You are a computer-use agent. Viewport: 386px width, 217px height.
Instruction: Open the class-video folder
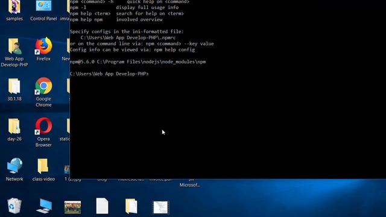pyautogui.click(x=43, y=170)
